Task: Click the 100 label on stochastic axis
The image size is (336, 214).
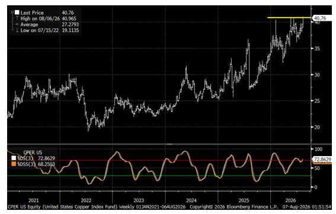Action: (x=318, y=149)
